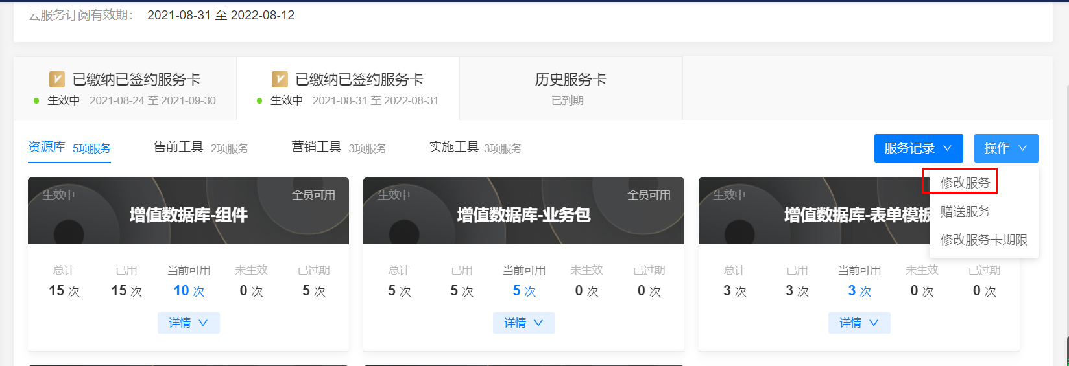Click 当前可用 value 5 次 in 业务包 card

pos(524,291)
